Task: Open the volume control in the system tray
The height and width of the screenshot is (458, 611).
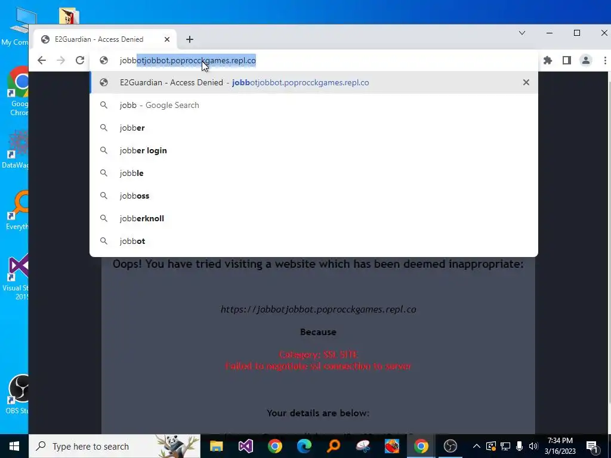Action: point(533,446)
